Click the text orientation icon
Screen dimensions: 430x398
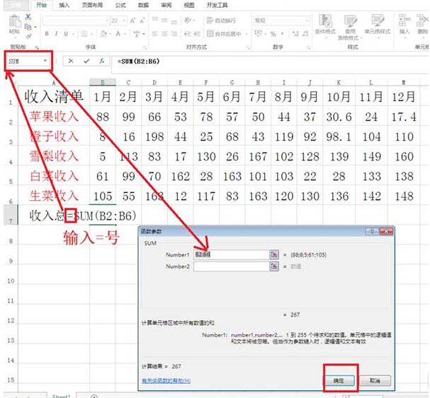tap(188, 20)
